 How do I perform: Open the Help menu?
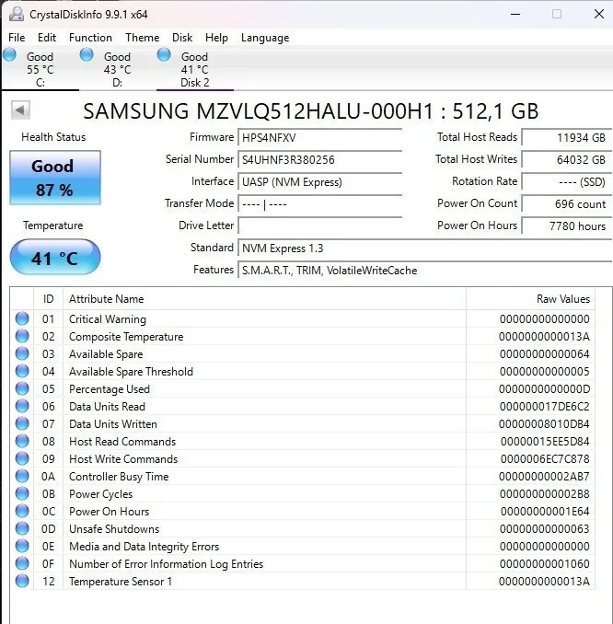coord(216,38)
